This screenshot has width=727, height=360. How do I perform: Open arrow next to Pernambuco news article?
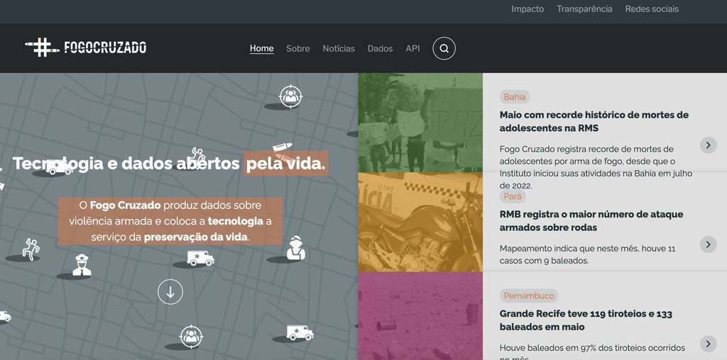(708, 344)
